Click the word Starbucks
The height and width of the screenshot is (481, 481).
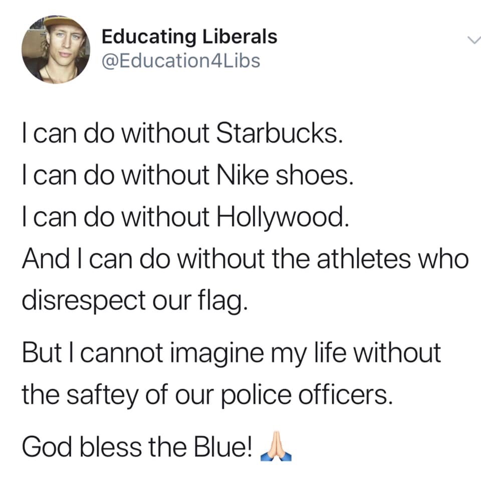coord(279,134)
